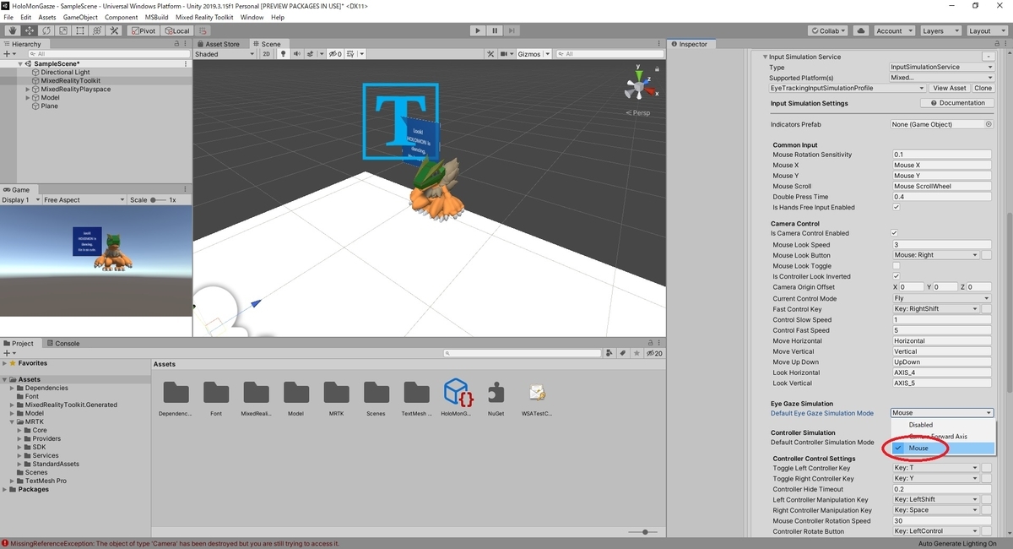Select the Transform tool
1013x549 pixels.
point(95,30)
